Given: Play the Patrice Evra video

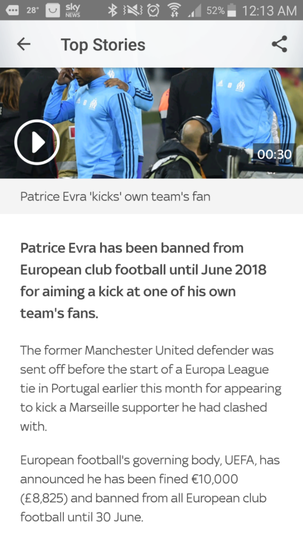Looking at the screenshot, I should pos(37,142).
